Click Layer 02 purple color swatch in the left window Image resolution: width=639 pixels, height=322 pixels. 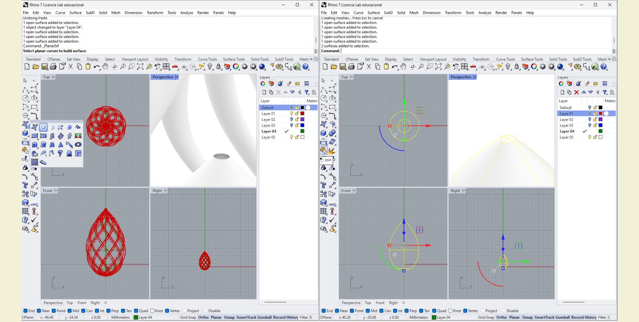pos(302,119)
